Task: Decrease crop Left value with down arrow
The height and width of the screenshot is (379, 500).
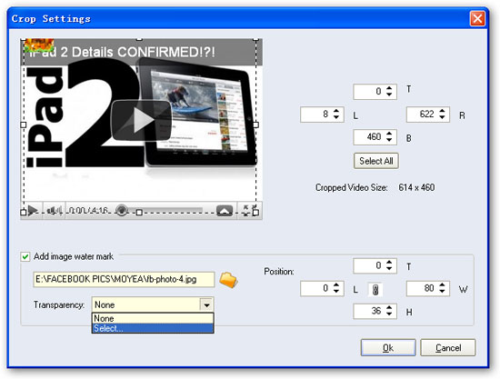Action: tap(336, 117)
